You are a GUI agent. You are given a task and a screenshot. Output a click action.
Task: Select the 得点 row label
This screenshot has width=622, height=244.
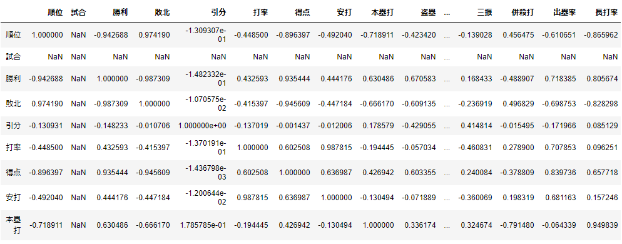[x=14, y=173]
